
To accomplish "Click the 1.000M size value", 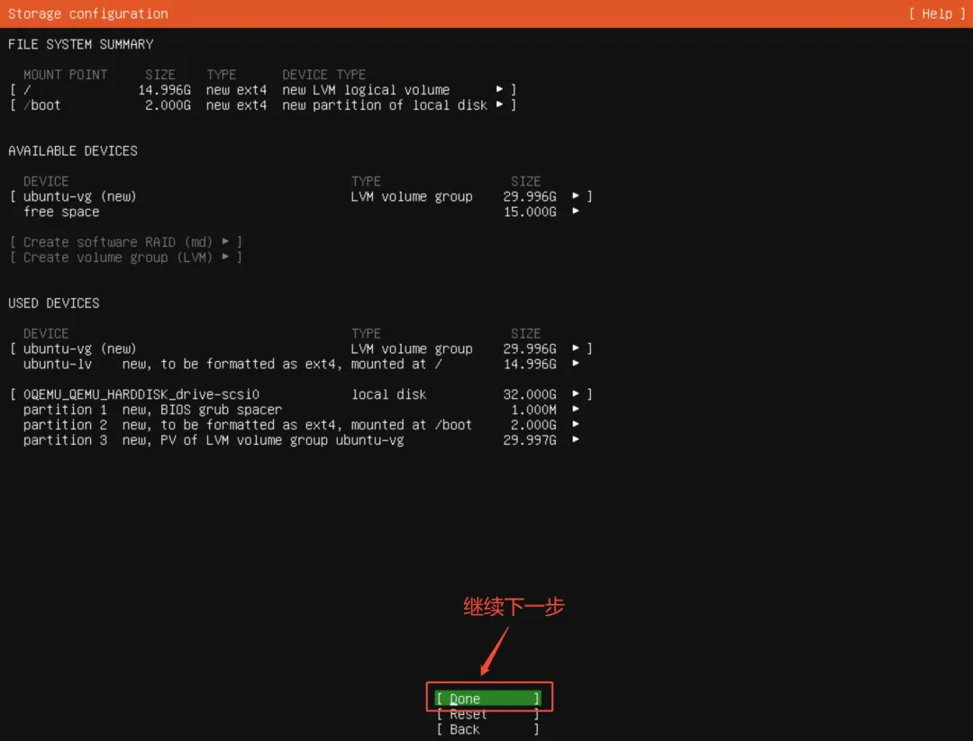I will pyautogui.click(x=533, y=410).
